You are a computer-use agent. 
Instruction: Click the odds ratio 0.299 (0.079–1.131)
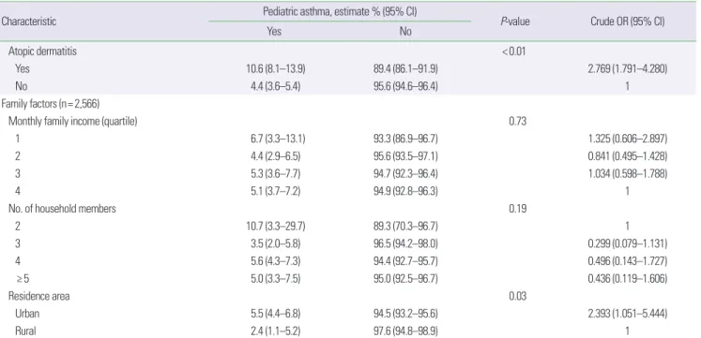coord(627,244)
